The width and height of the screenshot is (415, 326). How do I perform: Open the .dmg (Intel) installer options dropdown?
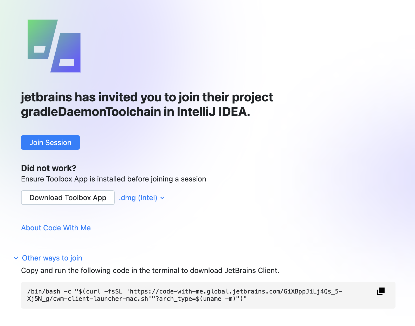(142, 198)
